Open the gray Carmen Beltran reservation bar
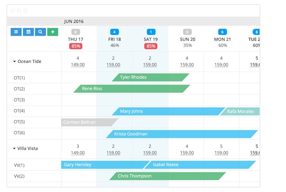This screenshot has height=192, width=286. (x=90, y=122)
